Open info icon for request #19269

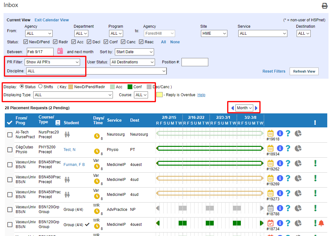coord(280,178)
